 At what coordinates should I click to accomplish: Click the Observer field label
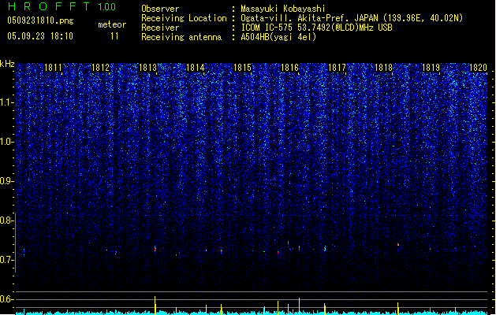click(x=160, y=9)
